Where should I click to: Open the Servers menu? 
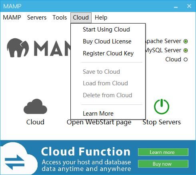pos(37,18)
